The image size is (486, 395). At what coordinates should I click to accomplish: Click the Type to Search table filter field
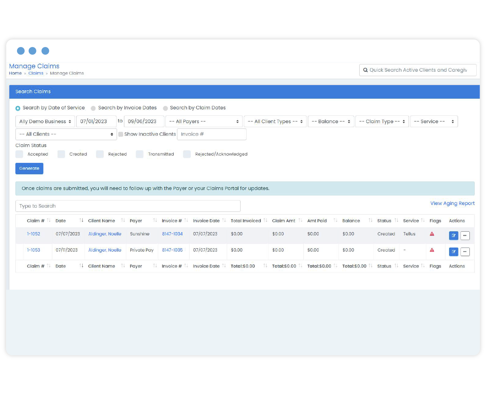coord(128,206)
